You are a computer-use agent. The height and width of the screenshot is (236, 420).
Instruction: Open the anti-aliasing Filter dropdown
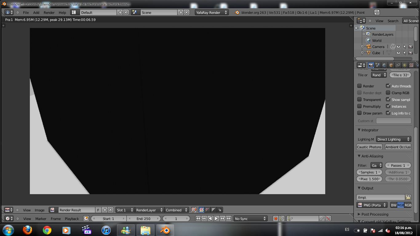click(x=377, y=166)
